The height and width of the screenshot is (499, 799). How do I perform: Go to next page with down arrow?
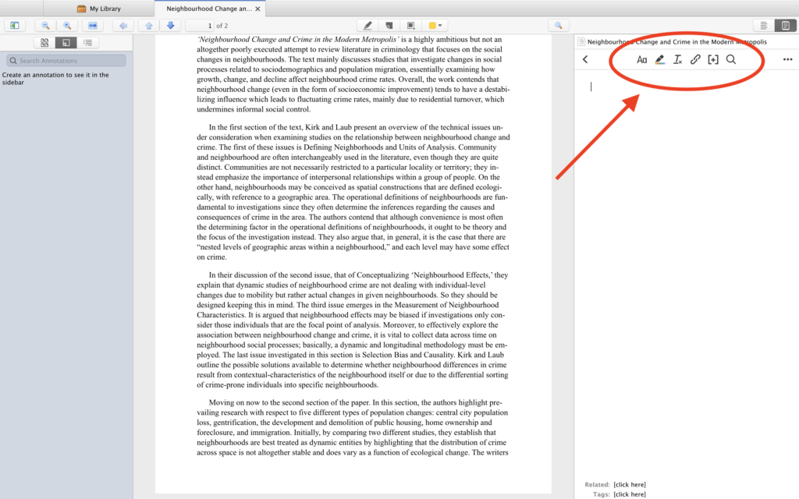coord(170,26)
